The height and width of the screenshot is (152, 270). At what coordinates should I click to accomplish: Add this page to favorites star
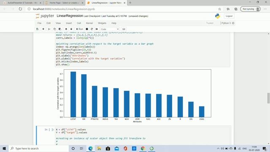pyautogui.click(x=219, y=9)
